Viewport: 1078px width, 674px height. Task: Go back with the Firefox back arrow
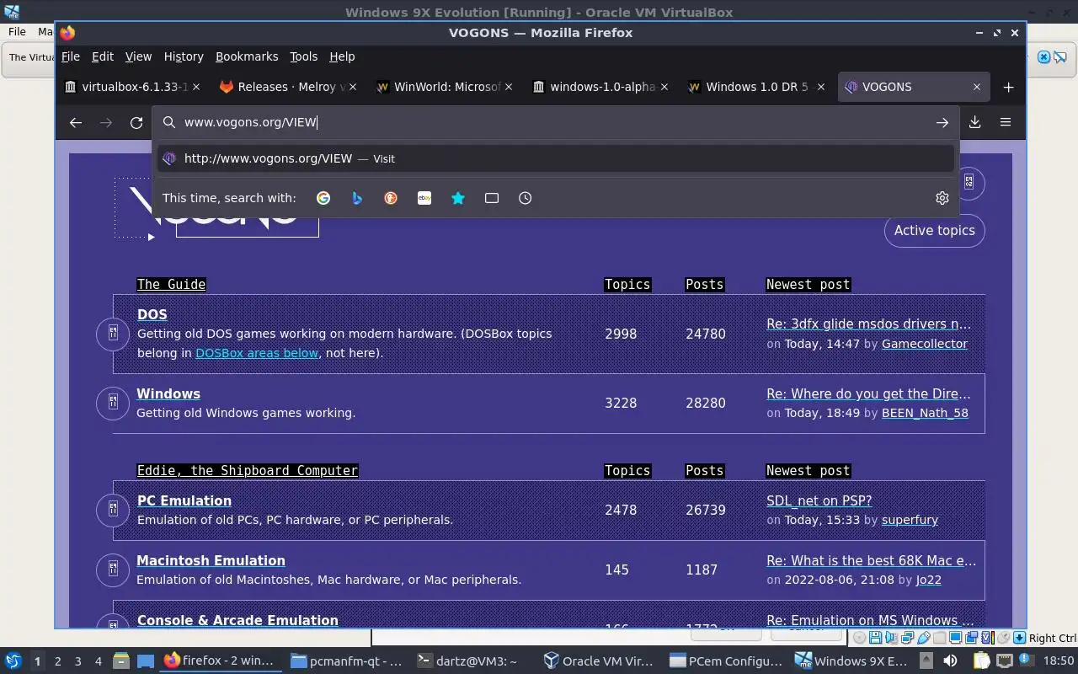[76, 122]
